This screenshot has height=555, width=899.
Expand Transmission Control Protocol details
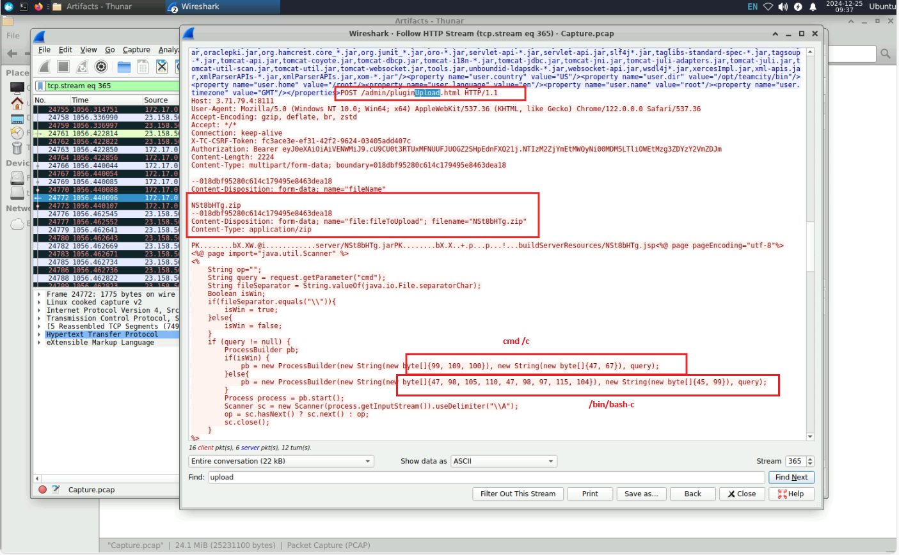(x=40, y=318)
